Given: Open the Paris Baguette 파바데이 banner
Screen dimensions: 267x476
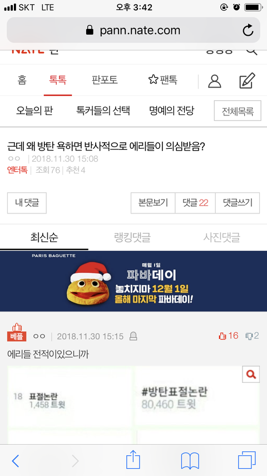Looking at the screenshot, I should click(x=133, y=281).
